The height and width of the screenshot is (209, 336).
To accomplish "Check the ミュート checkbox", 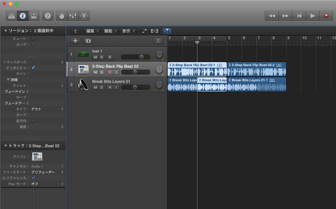I will [x=33, y=38].
